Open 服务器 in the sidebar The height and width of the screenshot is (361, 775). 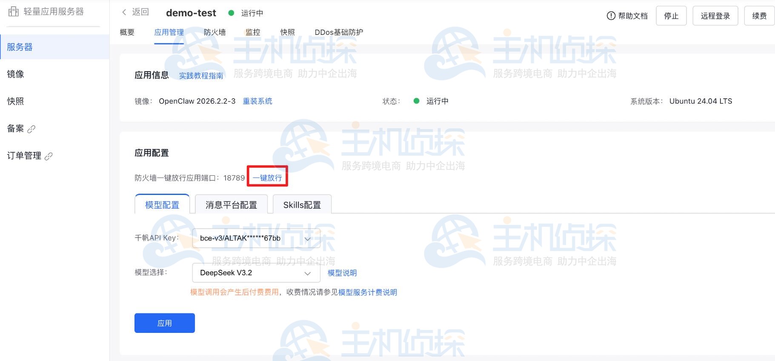[x=54, y=47]
